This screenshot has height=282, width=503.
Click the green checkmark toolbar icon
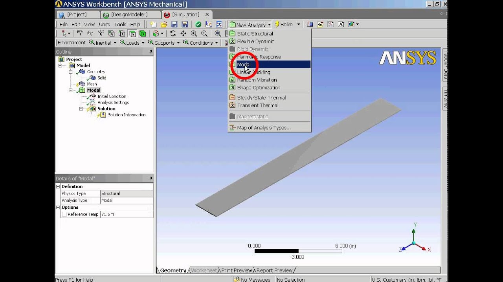click(x=198, y=24)
